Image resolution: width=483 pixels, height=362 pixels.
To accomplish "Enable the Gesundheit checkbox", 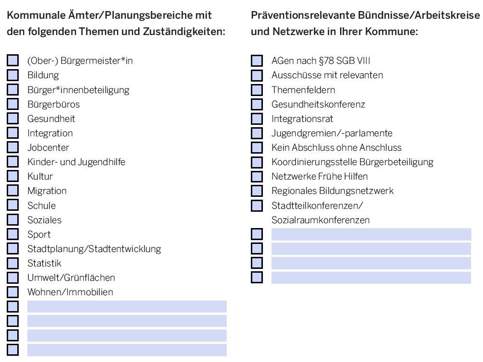I will (x=12, y=119).
